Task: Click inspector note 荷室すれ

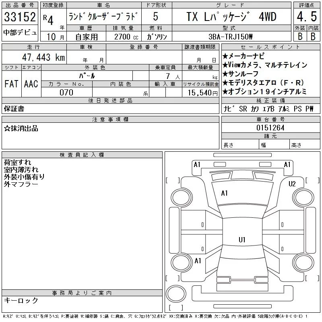Action: click(17, 162)
